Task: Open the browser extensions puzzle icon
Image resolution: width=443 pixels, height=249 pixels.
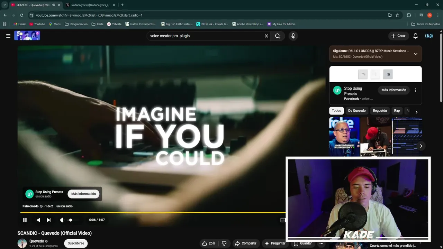Action: coord(409,15)
